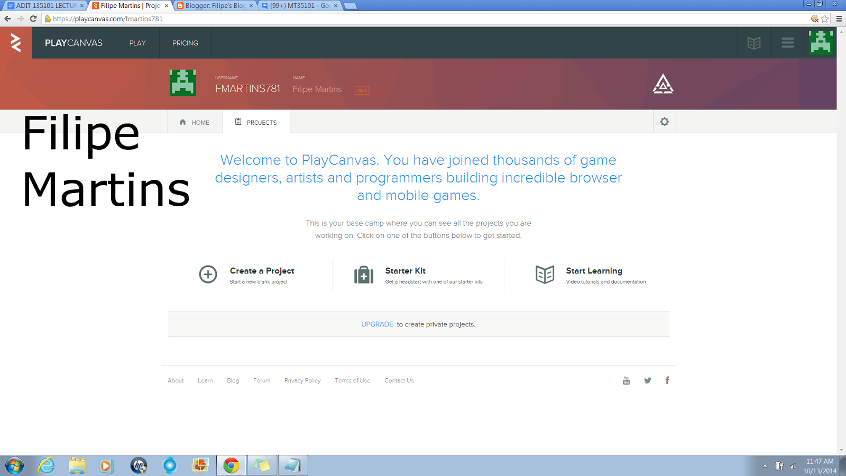The width and height of the screenshot is (846, 476).
Task: Open the PLAY menu item
Action: 137,43
